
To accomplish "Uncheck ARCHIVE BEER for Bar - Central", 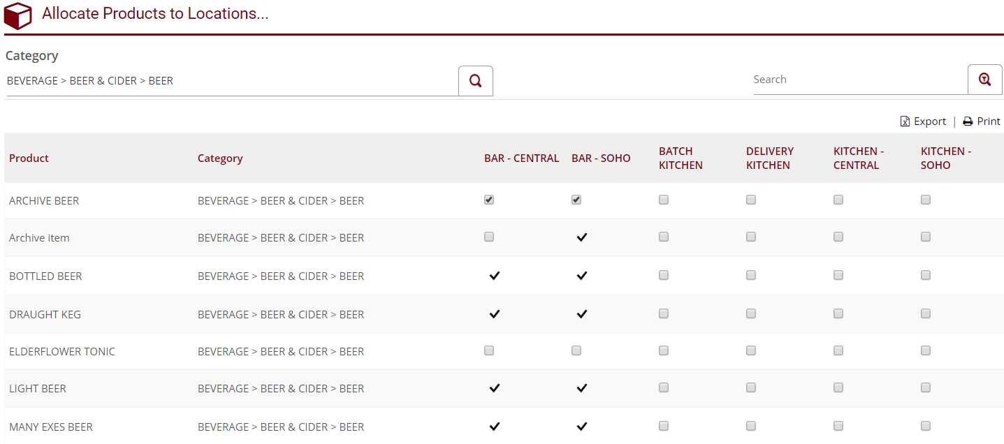I will pos(489,200).
